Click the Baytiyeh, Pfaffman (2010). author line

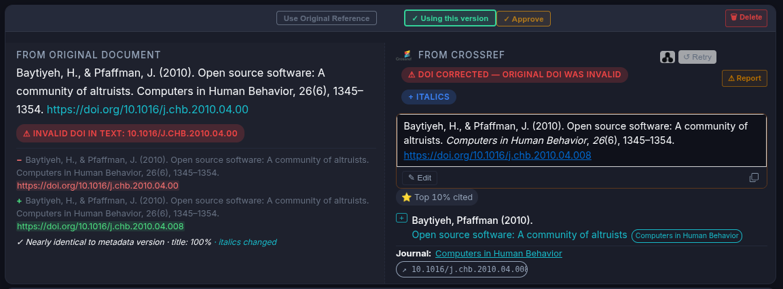(472, 220)
